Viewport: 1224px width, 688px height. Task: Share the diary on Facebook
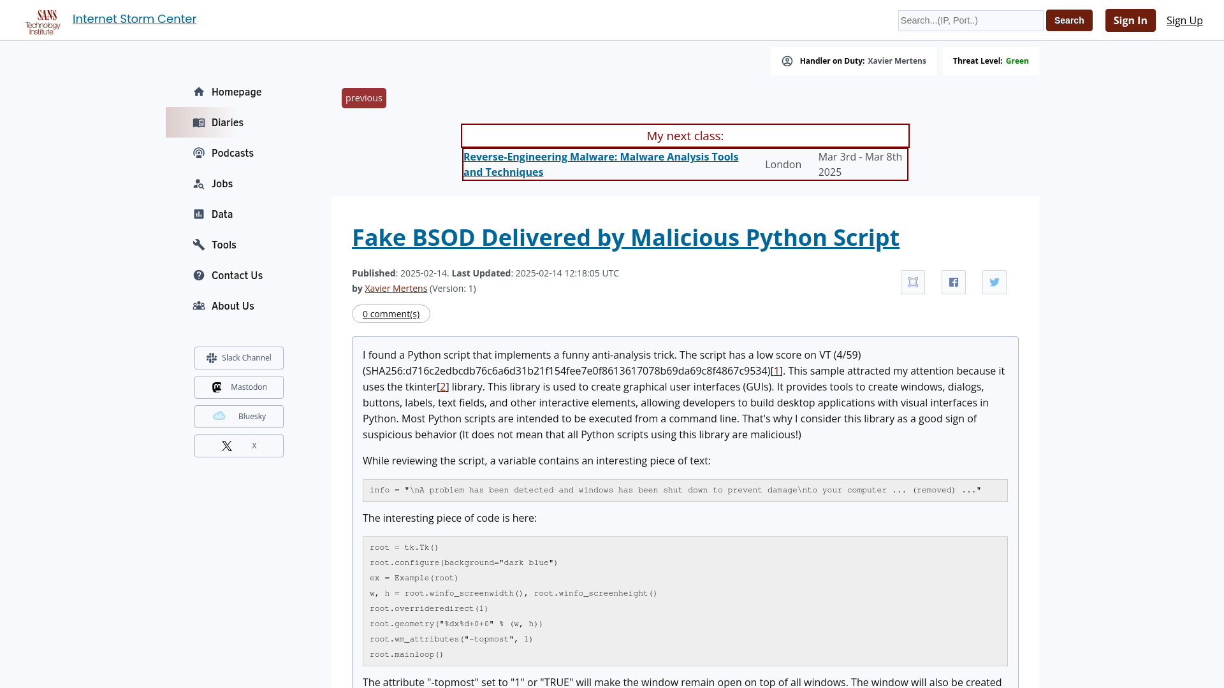pos(954,282)
